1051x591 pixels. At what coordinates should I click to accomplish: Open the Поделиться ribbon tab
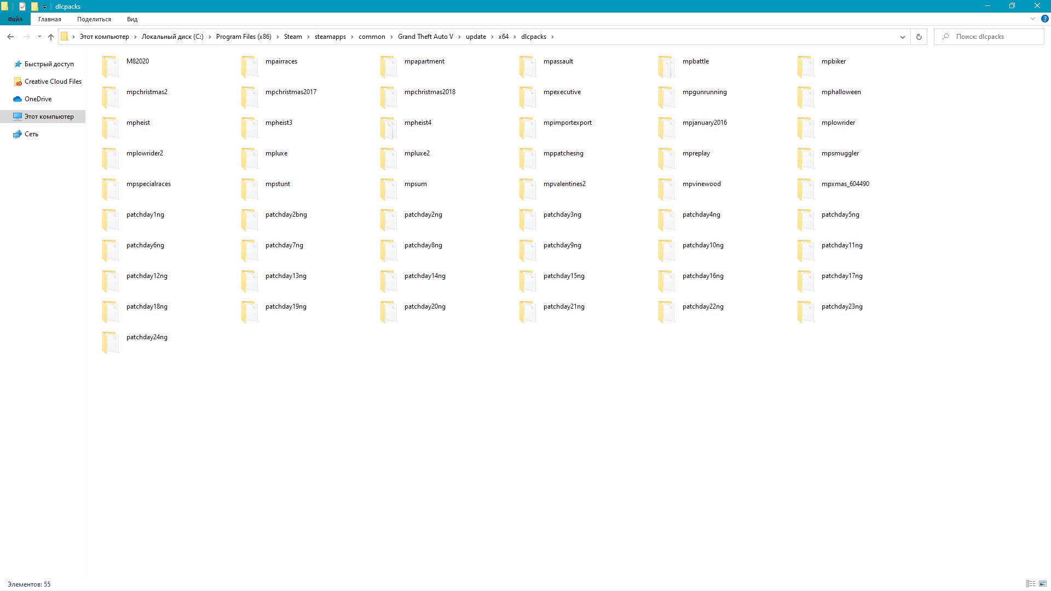coord(94,19)
